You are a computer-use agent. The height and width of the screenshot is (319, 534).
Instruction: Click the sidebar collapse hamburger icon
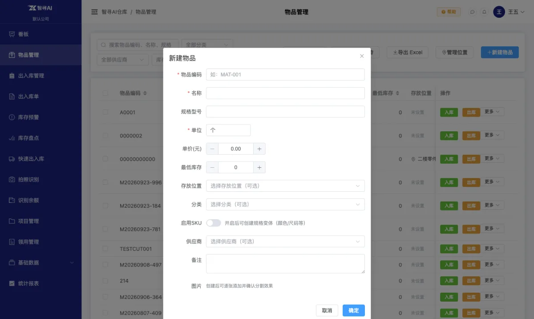pos(94,12)
